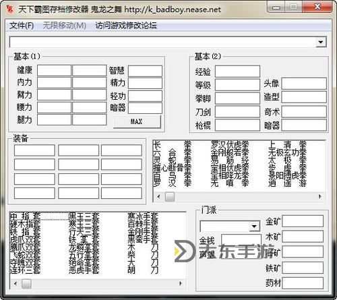Click left arrow of martial arts list scrollbar

159,197
